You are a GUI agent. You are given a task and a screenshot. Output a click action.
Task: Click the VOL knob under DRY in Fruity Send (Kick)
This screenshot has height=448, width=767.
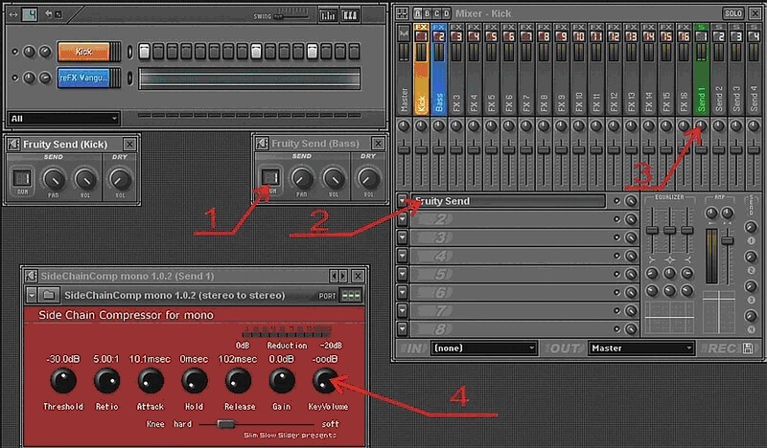(119, 178)
